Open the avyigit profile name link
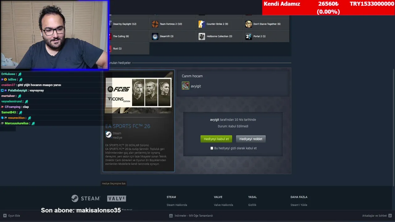 pyautogui.click(x=196, y=86)
